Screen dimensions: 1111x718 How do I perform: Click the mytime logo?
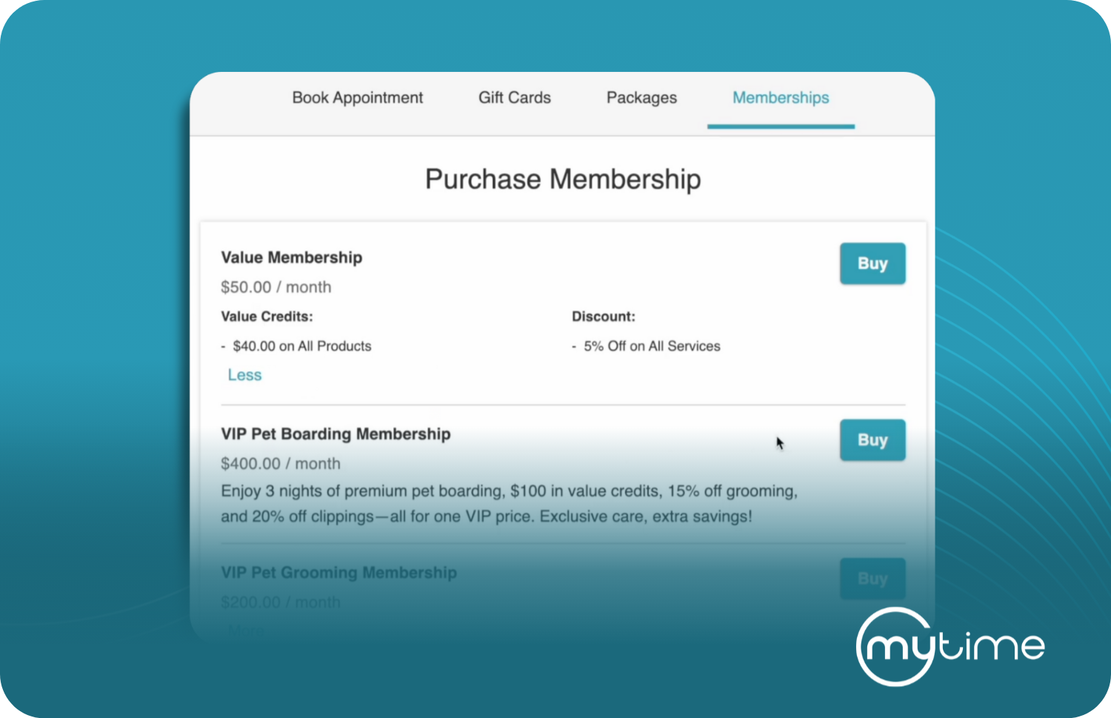(950, 647)
